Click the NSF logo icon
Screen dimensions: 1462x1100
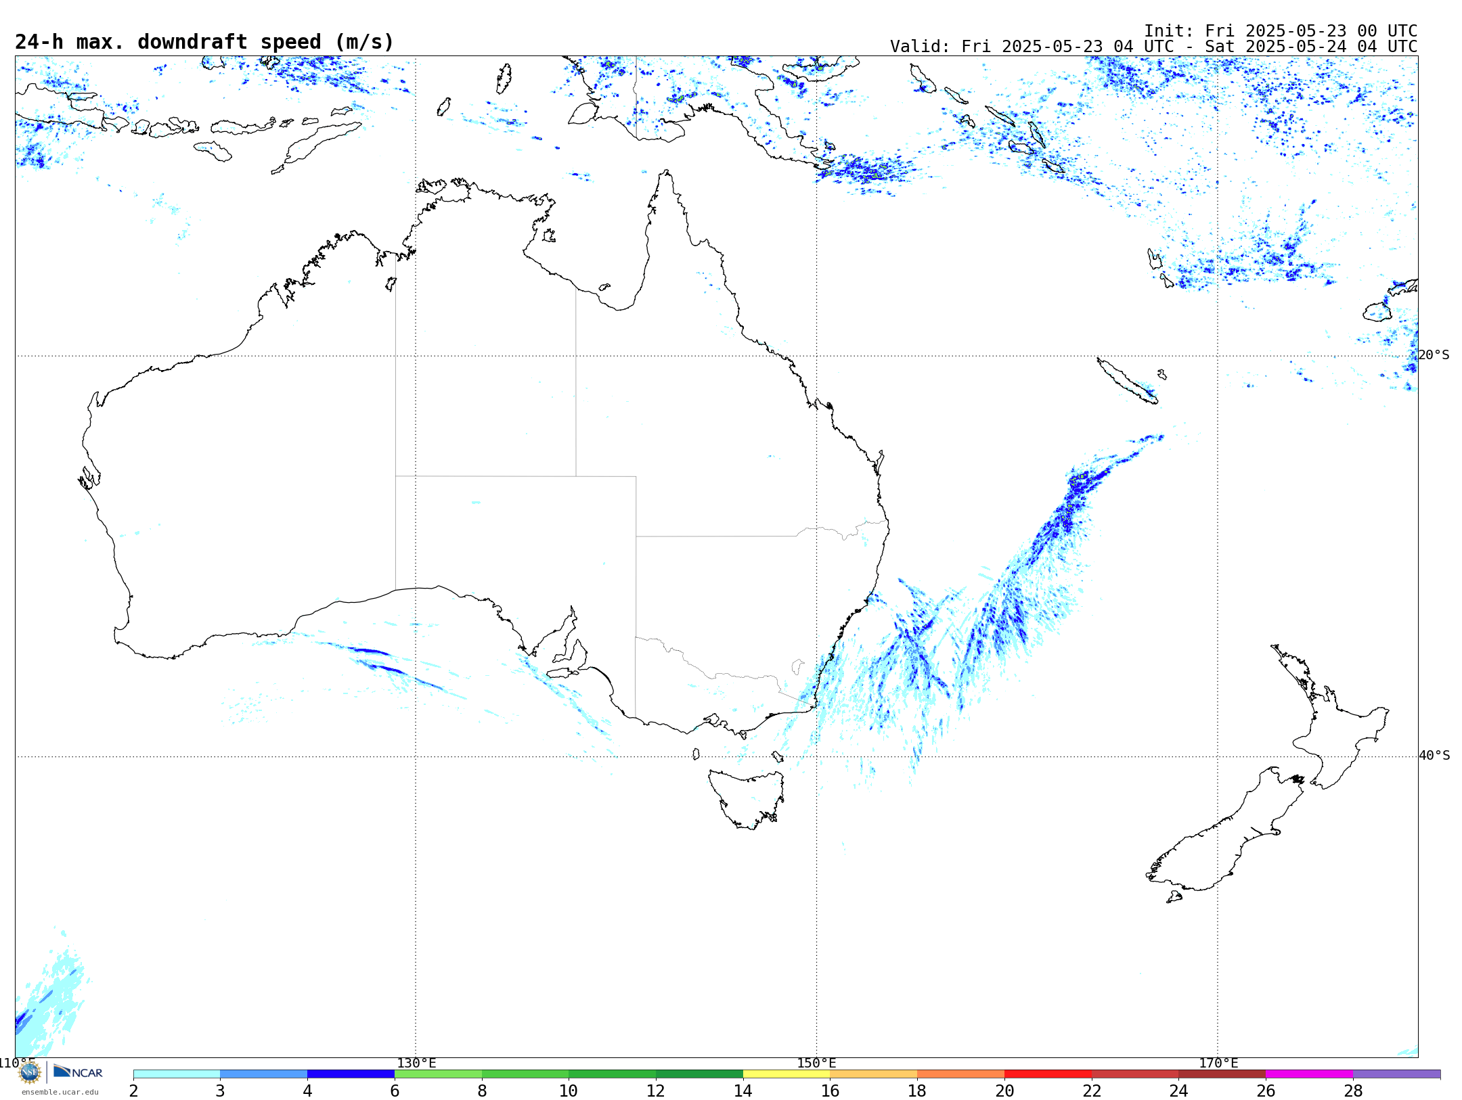coord(30,1072)
